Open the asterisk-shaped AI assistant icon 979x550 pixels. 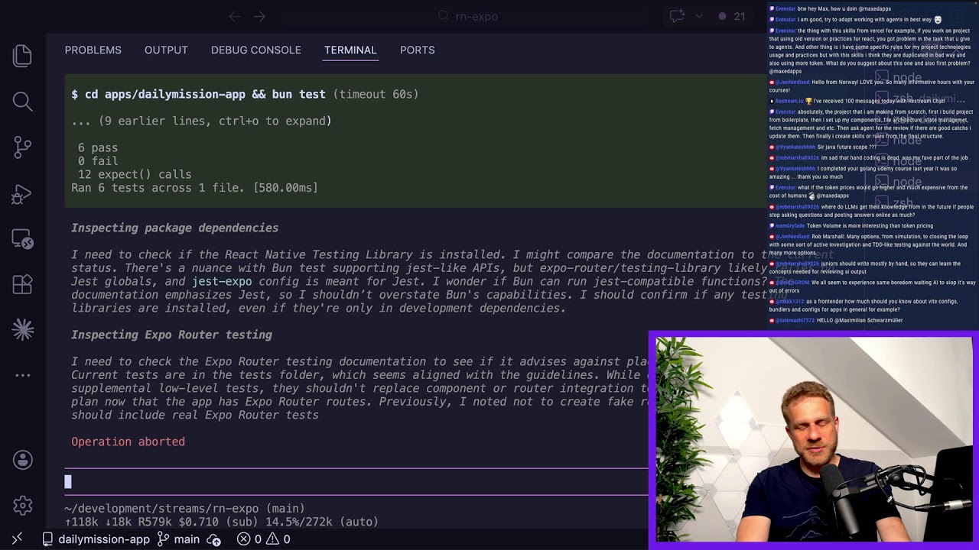pyautogui.click(x=22, y=329)
